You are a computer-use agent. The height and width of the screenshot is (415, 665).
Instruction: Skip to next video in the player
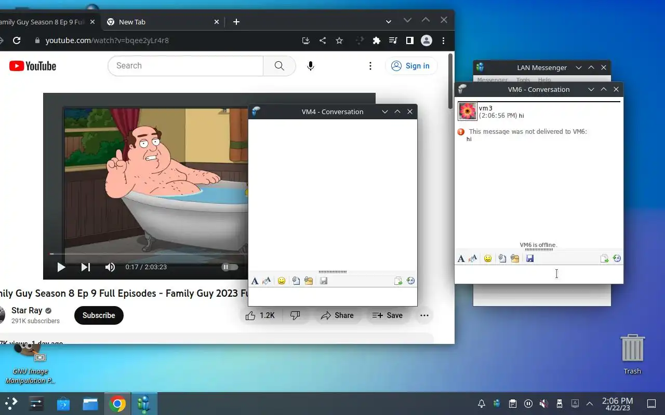(86, 267)
